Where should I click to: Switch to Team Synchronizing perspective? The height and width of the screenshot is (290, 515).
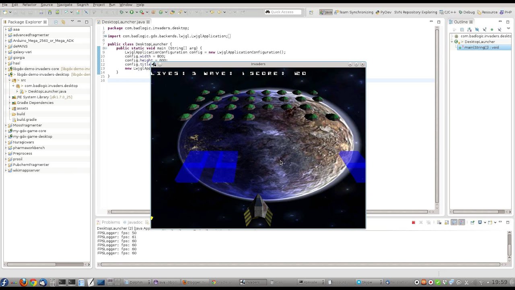coord(354,12)
